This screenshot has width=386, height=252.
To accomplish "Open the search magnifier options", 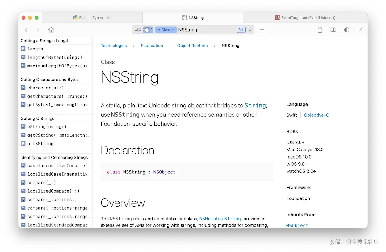I will click(137, 30).
